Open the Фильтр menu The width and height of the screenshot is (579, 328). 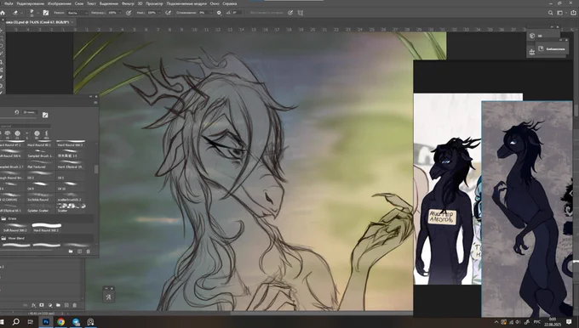pyautogui.click(x=128, y=3)
